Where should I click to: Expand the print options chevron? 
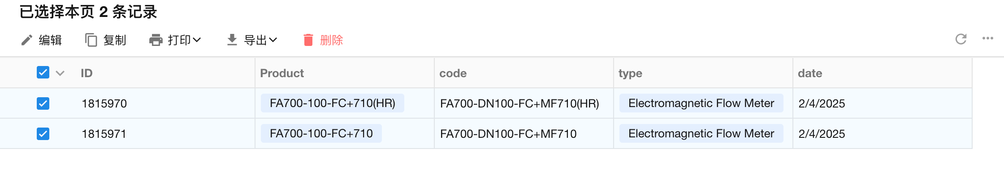(x=197, y=40)
